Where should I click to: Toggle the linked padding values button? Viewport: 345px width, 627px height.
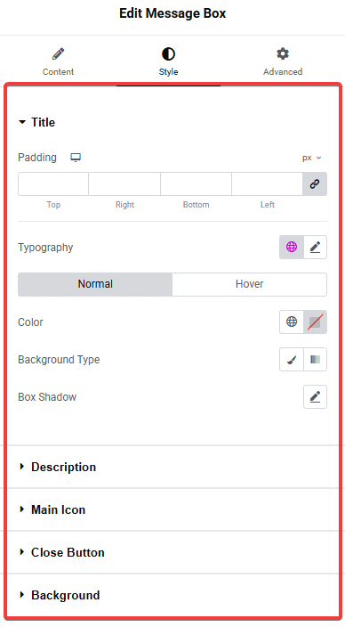315,184
